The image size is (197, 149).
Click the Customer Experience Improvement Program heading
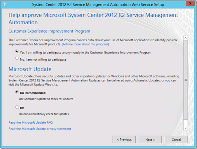point(49,31)
